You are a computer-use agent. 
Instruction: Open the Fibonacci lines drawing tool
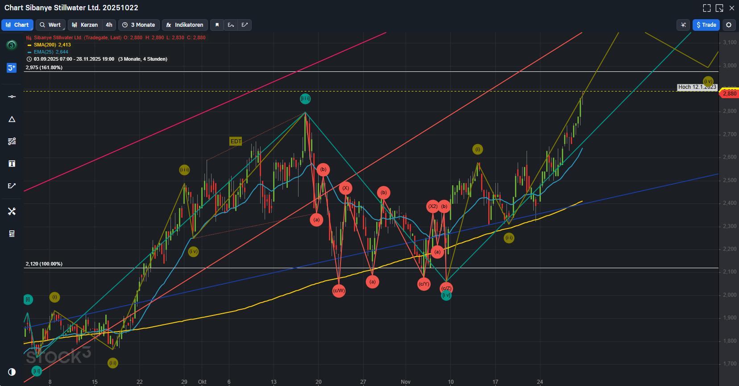click(x=12, y=141)
